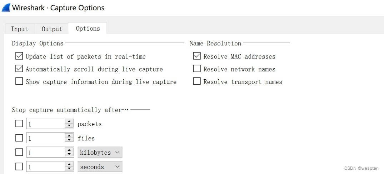Screen dimensions: 384x174
Task: Toggle Update list of packets in real-time
Action: coord(19,56)
